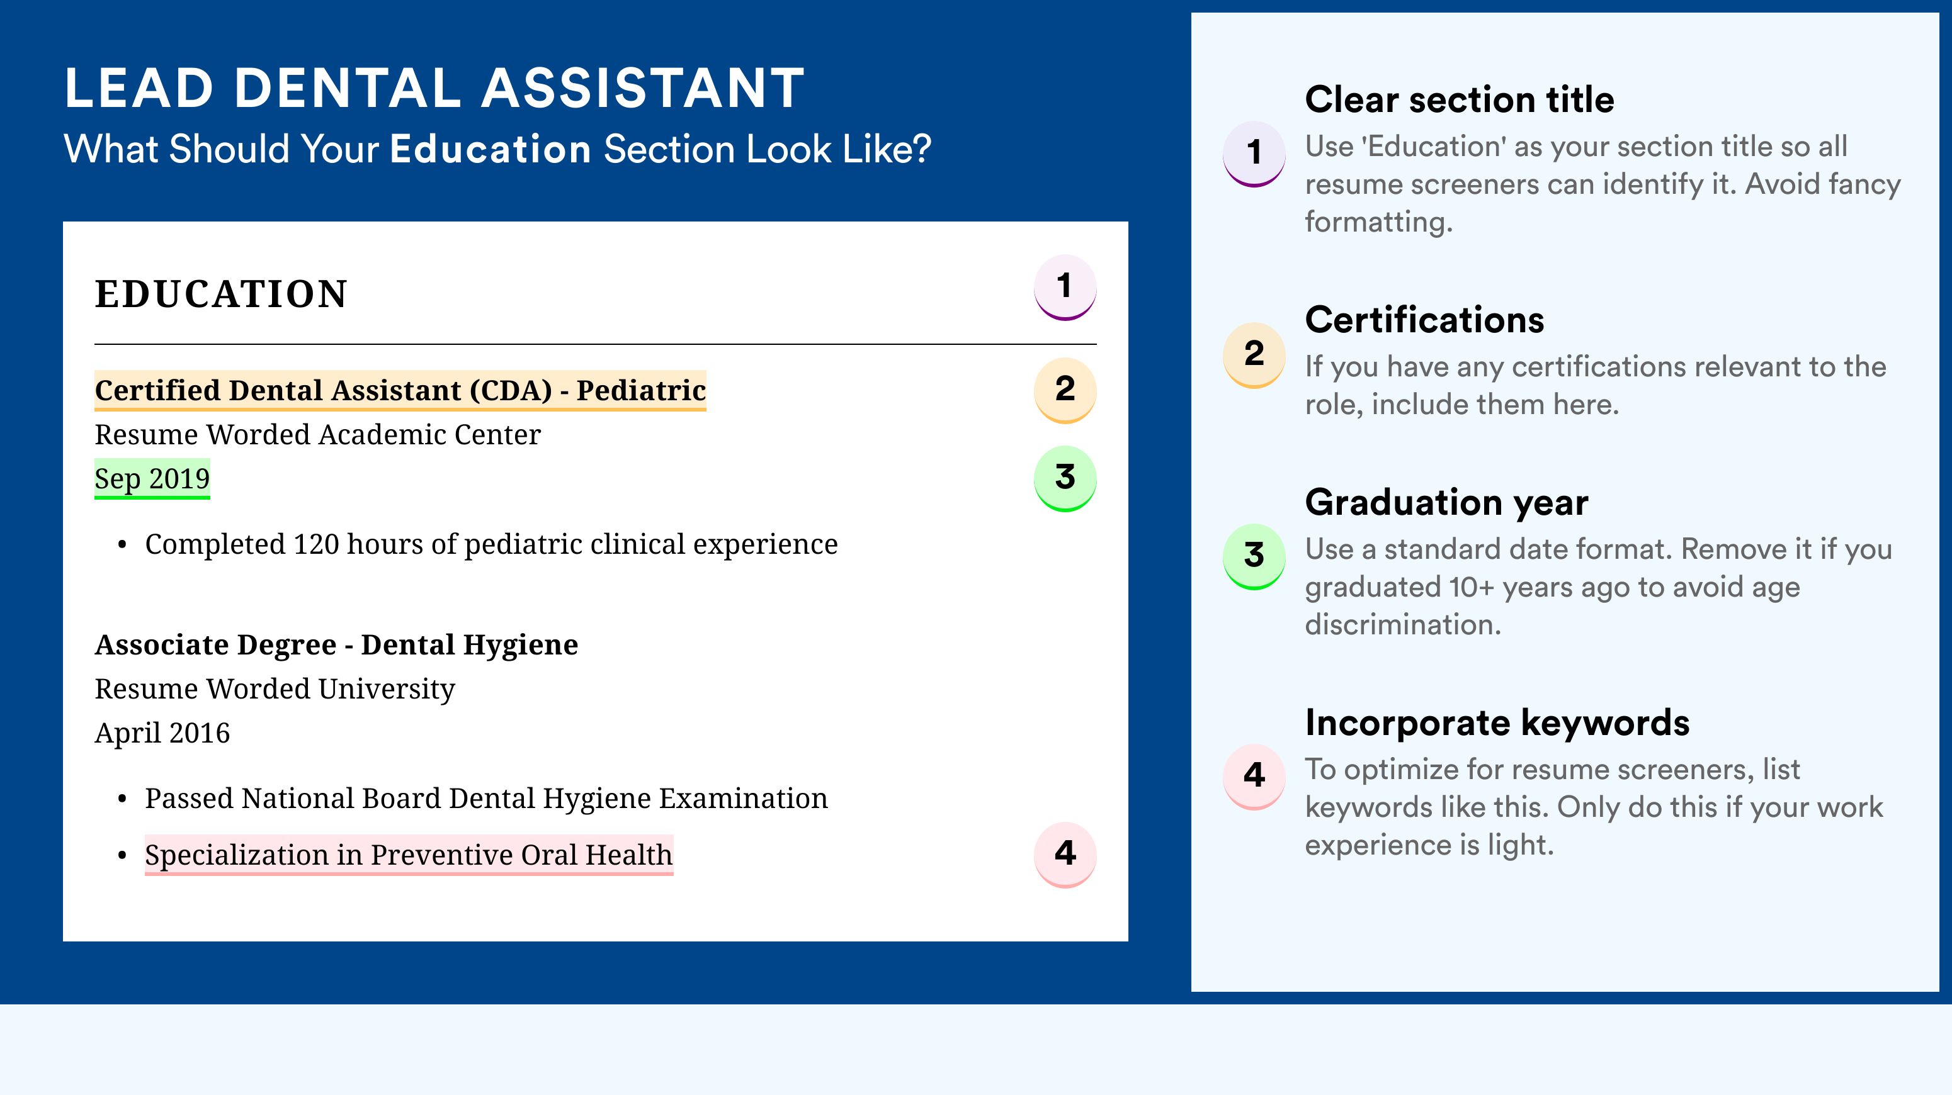Click the highlighted Certified Dental Assistant (CDA) - Pediatric text
The height and width of the screenshot is (1095, 1952).
coord(400,390)
